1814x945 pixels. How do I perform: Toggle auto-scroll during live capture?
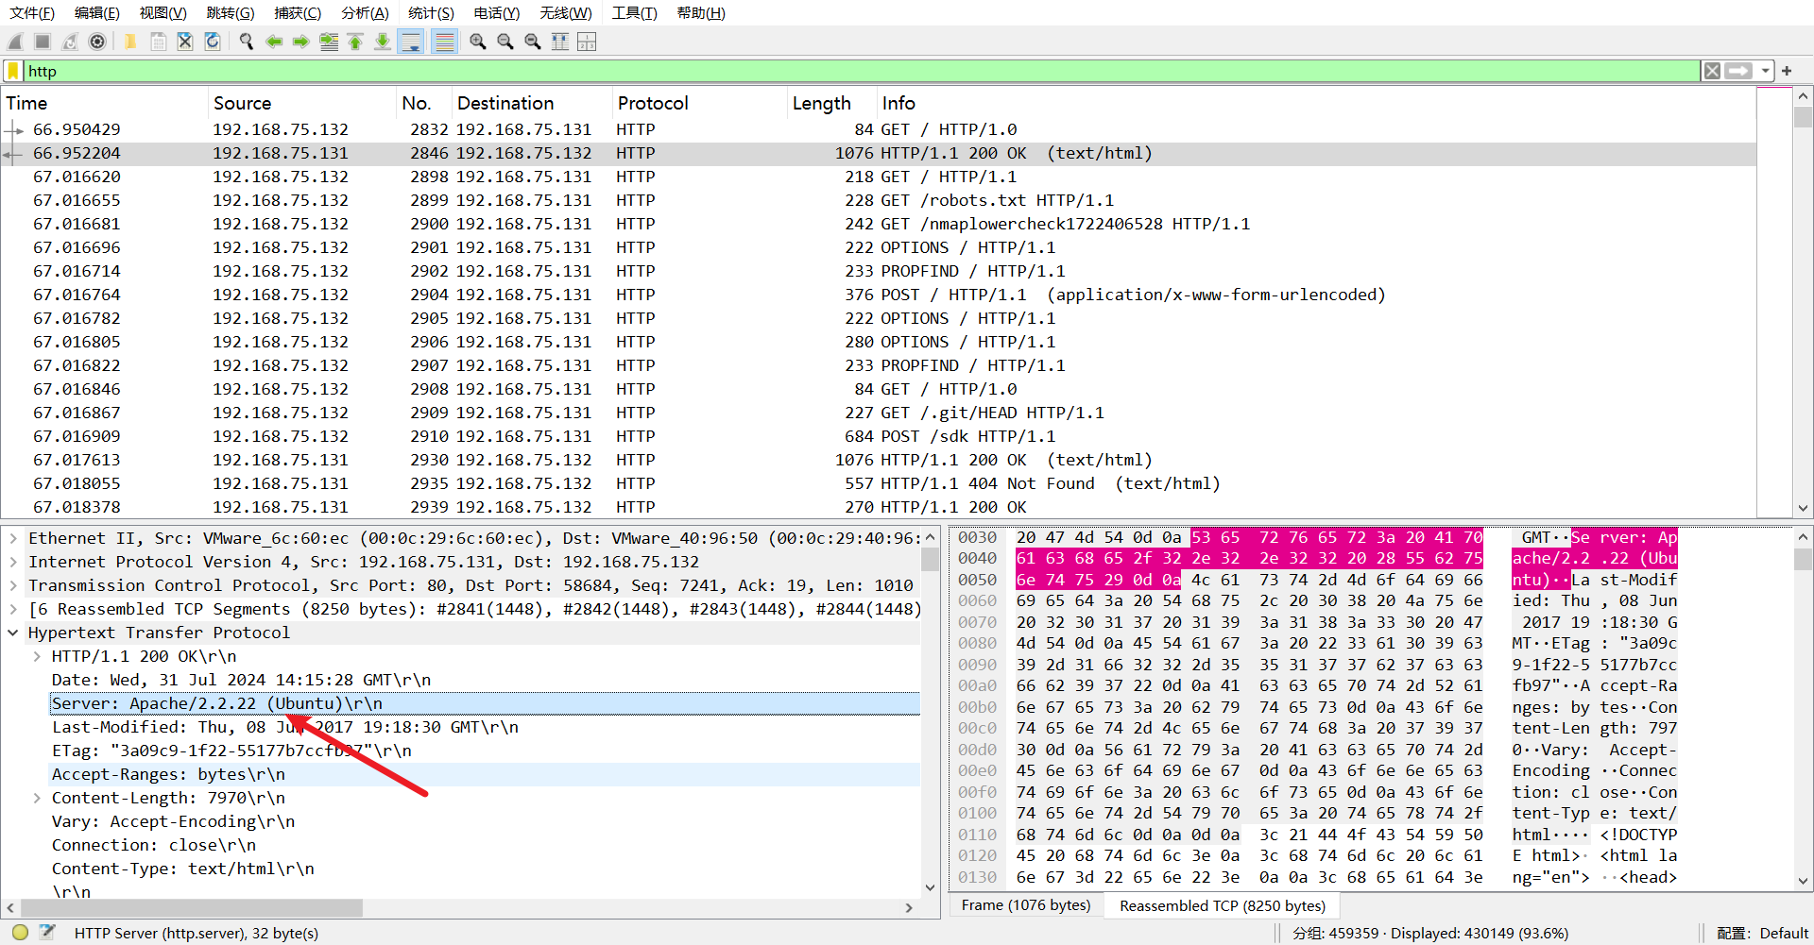(x=410, y=42)
